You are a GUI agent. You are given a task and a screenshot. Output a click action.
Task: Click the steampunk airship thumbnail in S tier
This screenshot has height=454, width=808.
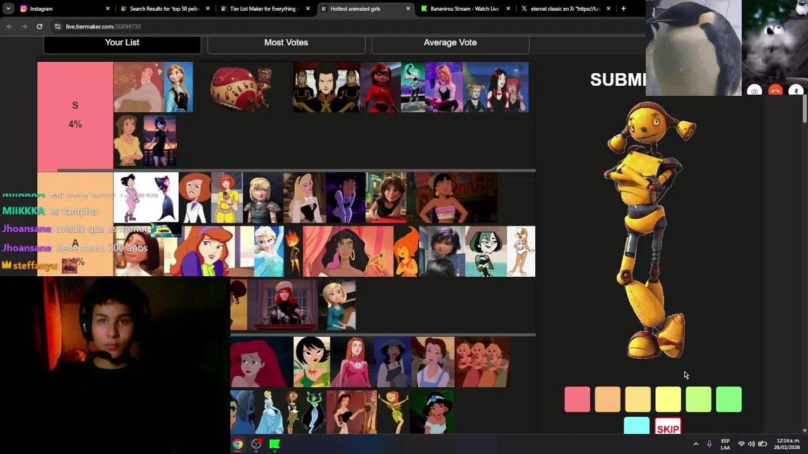pyautogui.click(x=242, y=87)
